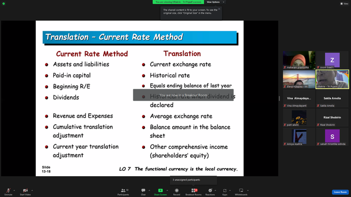Select the zoom baa01 participant tile
Image resolution: width=351 pixels, height=197 pixels.
coord(332,60)
